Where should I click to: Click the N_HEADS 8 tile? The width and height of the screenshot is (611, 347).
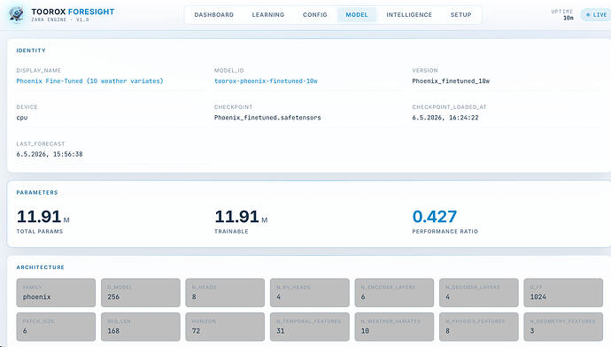pyautogui.click(x=225, y=292)
